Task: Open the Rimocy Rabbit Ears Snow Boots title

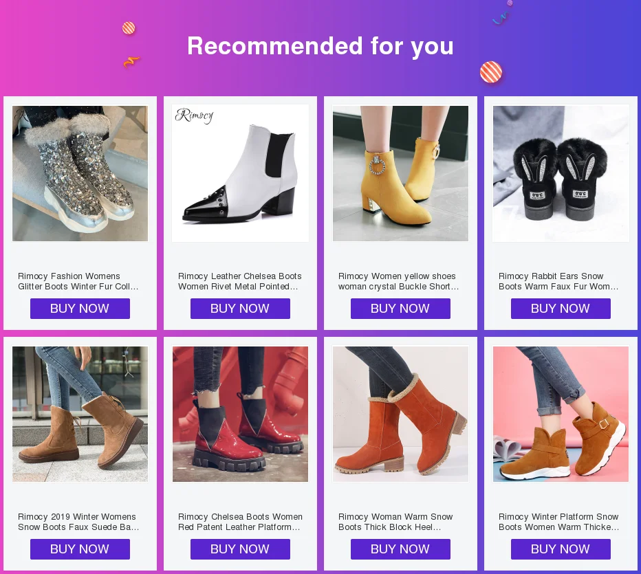Action: click(x=558, y=281)
